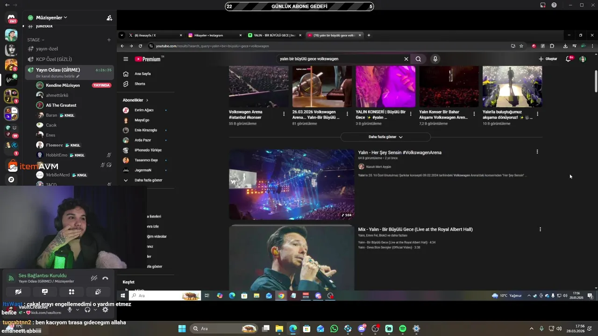The image size is (598, 336).
Task: Click the Windows Start button
Action: 182,329
